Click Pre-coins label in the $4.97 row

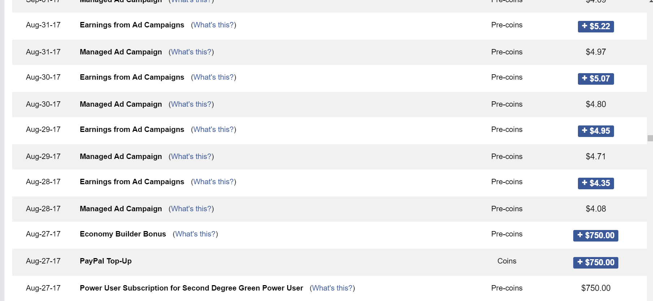(507, 52)
